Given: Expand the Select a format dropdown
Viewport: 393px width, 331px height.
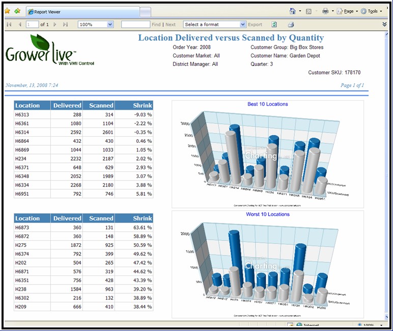Looking at the screenshot, I should (x=242, y=24).
